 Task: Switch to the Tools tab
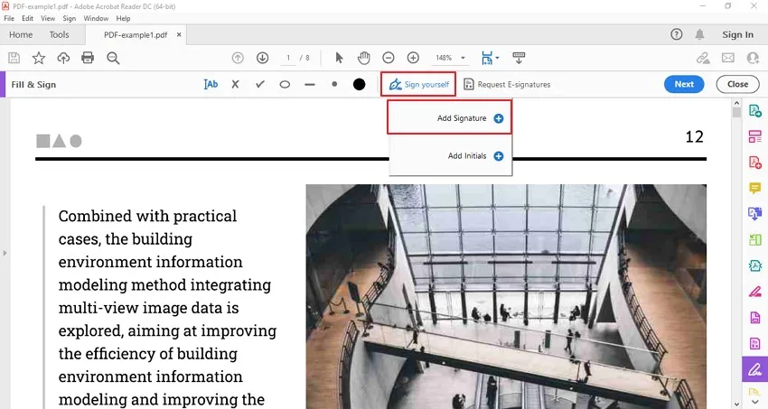pyautogui.click(x=60, y=34)
